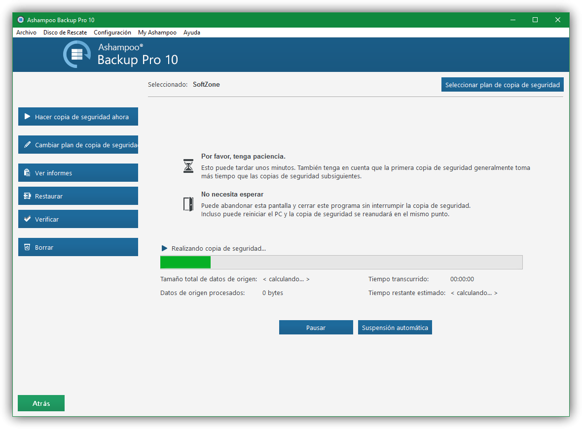
Task: Maximize the Ashampoo Backup Pro window
Action: 535,20
